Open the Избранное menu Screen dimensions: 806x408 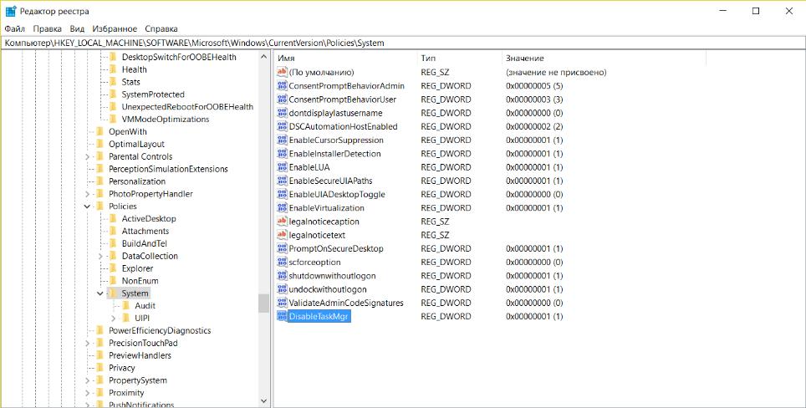pyautogui.click(x=115, y=28)
